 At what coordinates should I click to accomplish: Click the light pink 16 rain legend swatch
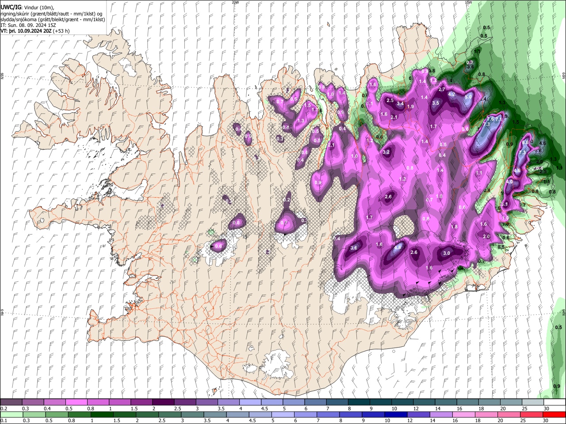463,415
